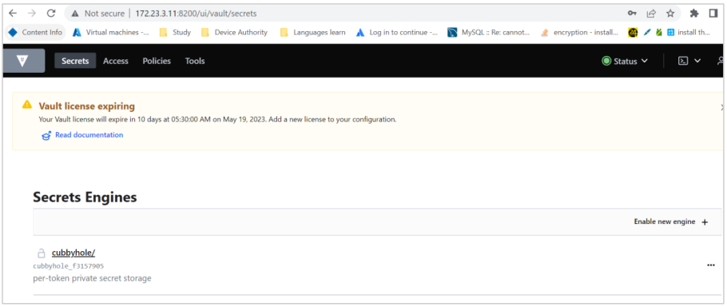Click the green Status indicator icon
This screenshot has height=307, width=727.
606,61
